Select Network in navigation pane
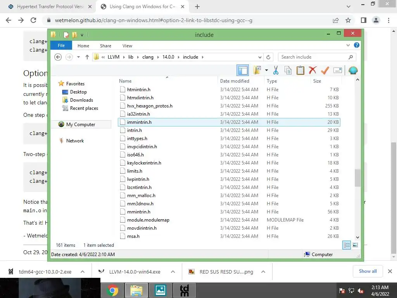397x298 pixels. pos(75,140)
